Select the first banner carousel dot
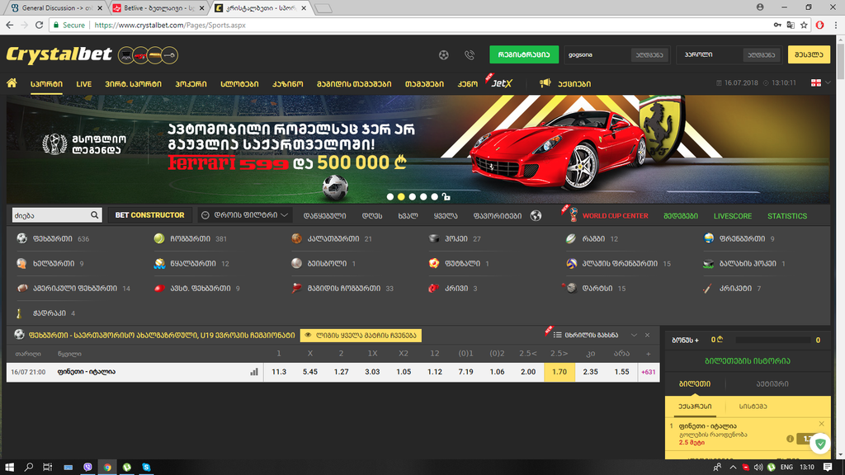845x475 pixels. click(390, 197)
